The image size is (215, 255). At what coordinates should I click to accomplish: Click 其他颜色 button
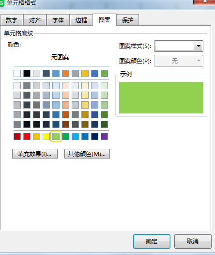(87, 154)
